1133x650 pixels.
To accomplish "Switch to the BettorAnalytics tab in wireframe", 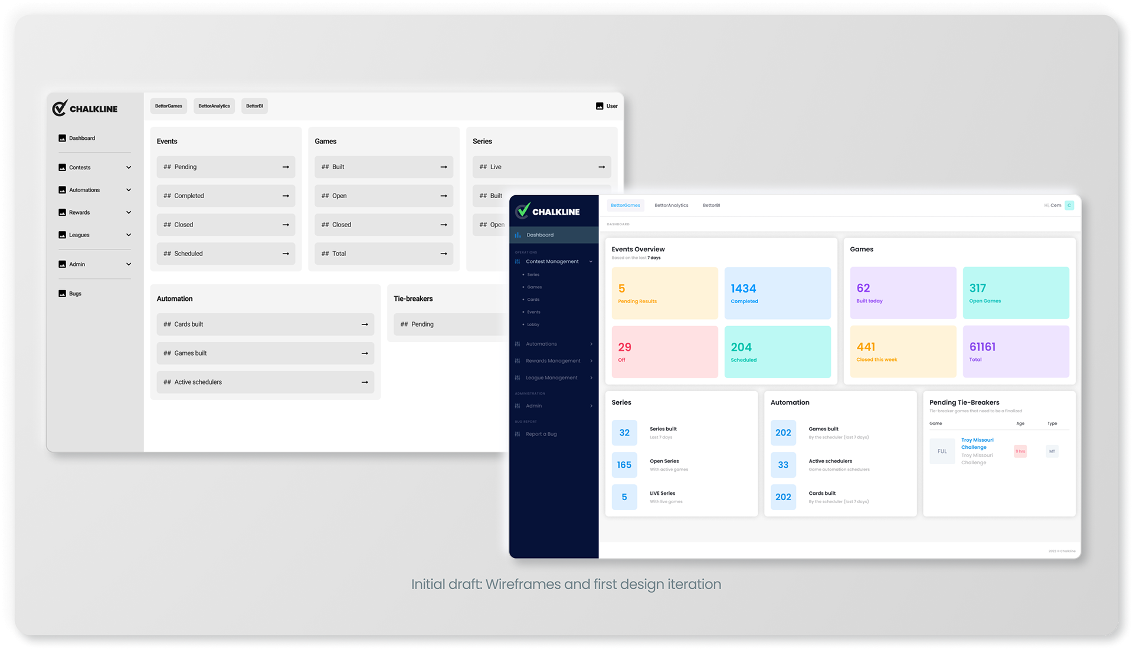I will pos(214,106).
